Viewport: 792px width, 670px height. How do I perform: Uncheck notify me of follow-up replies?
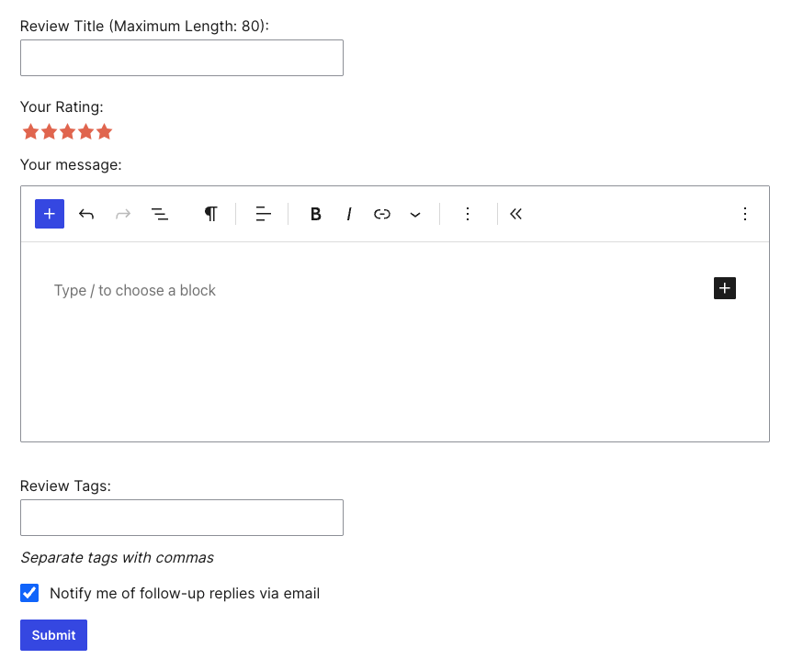coord(30,593)
